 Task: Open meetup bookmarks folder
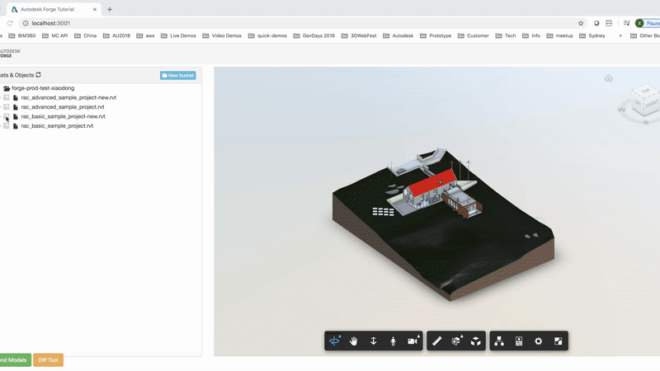(559, 35)
